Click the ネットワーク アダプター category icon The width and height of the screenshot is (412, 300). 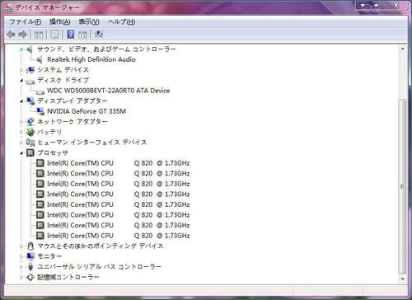[x=30, y=122]
